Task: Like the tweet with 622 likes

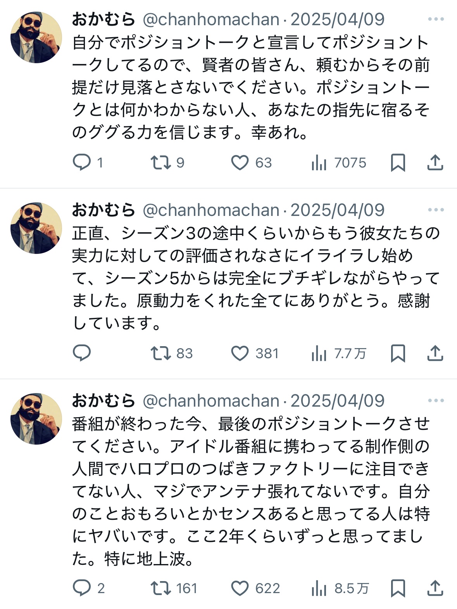Action: tap(240, 588)
